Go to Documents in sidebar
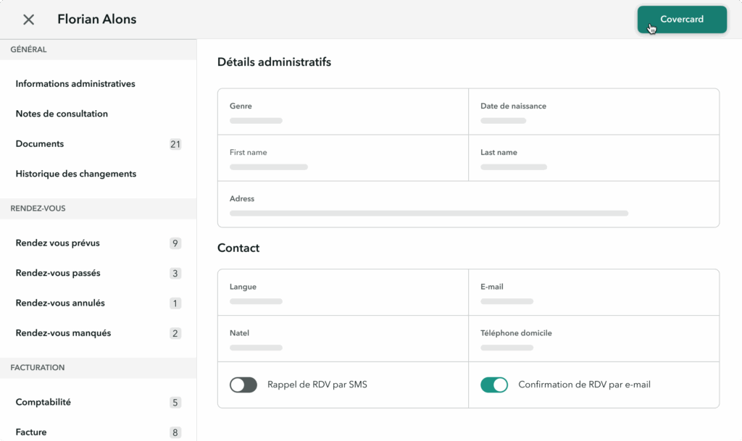This screenshot has width=742, height=441. tap(40, 143)
